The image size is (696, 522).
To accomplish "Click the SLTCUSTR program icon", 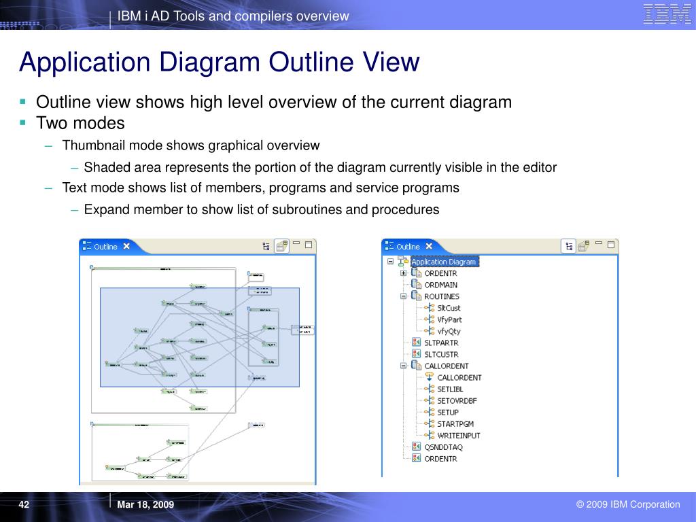I will click(417, 353).
